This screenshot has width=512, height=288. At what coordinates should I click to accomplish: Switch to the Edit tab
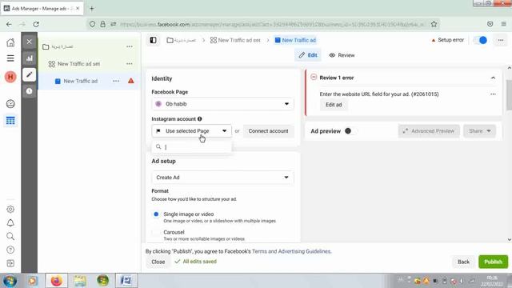point(308,55)
